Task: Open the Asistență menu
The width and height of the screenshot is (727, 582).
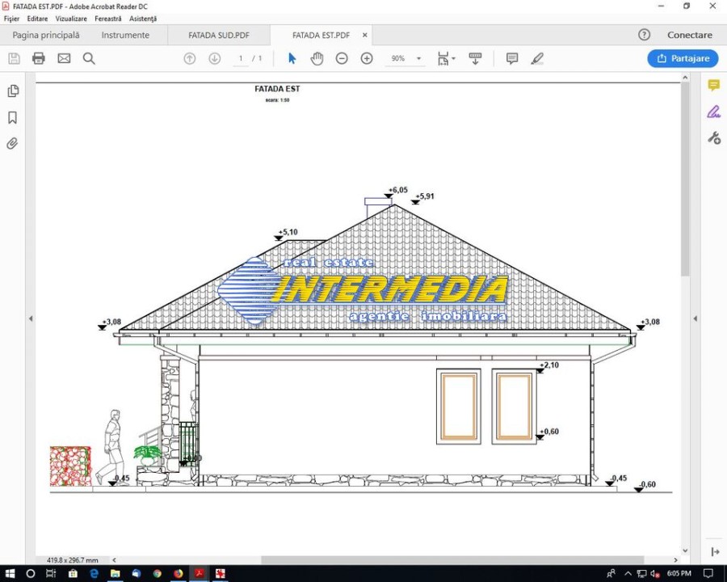Action: coord(143,19)
